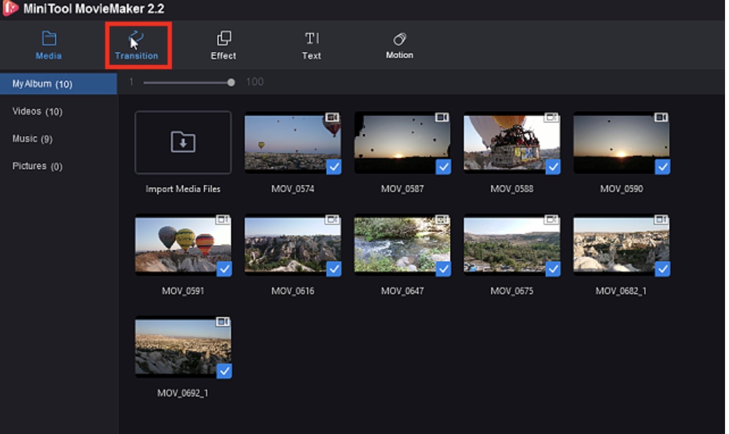The width and height of the screenshot is (729, 434).
Task: Open the Effect tab
Action: (x=224, y=46)
